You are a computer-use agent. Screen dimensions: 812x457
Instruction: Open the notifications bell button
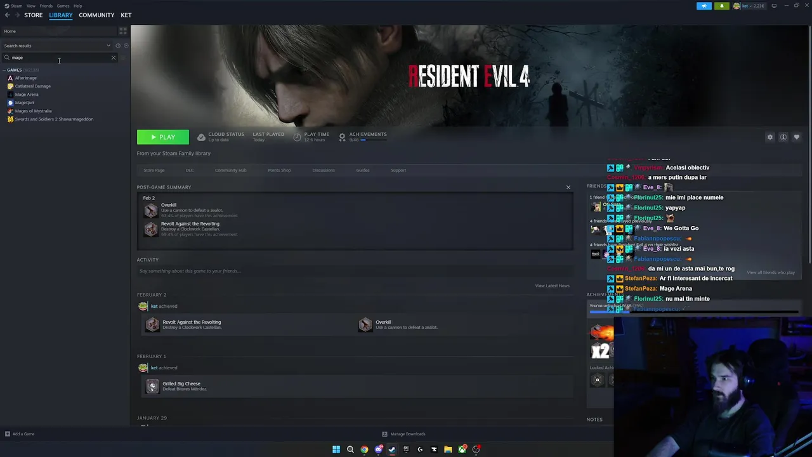[x=721, y=6]
